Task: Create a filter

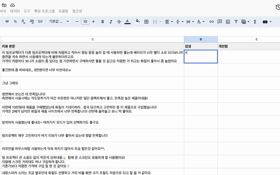Action: point(236,21)
